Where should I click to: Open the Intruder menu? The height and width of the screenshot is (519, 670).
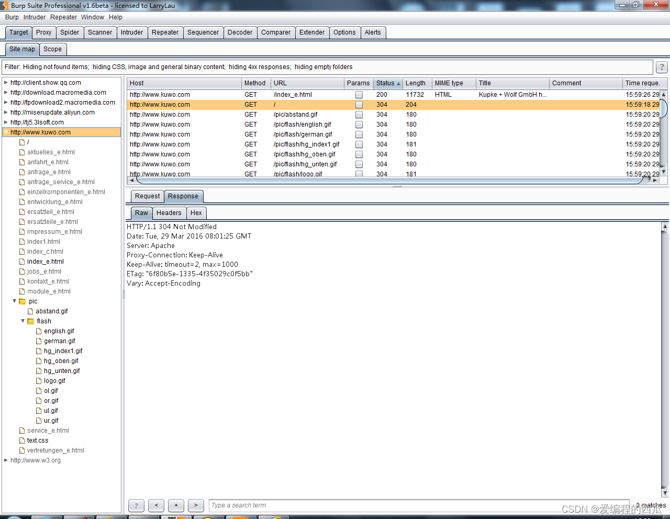34,17
